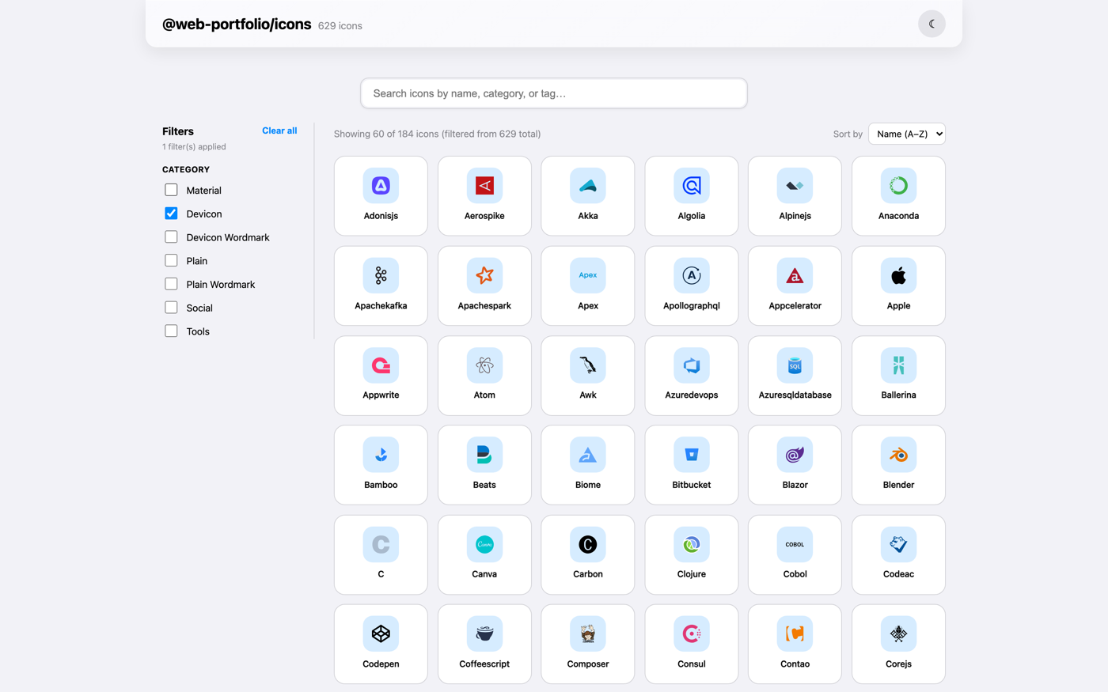
Task: Click the @web-portfolio/icons title
Action: click(237, 24)
